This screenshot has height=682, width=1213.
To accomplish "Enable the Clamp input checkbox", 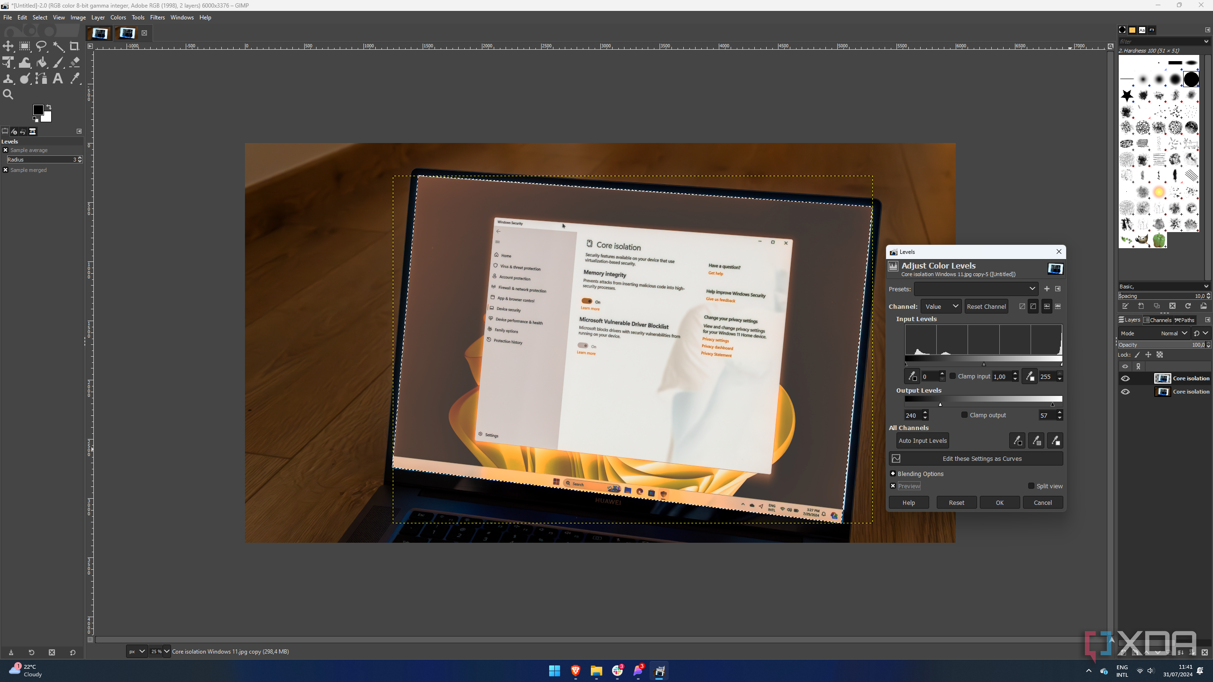I will (x=952, y=376).
